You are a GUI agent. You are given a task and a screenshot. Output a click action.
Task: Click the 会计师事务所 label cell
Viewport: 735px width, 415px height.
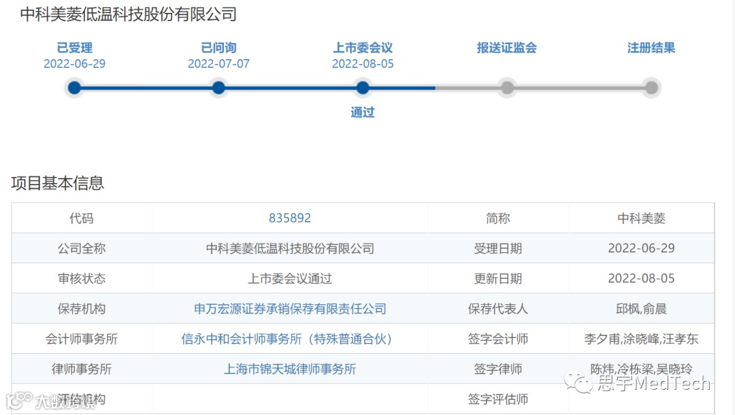tap(82, 339)
